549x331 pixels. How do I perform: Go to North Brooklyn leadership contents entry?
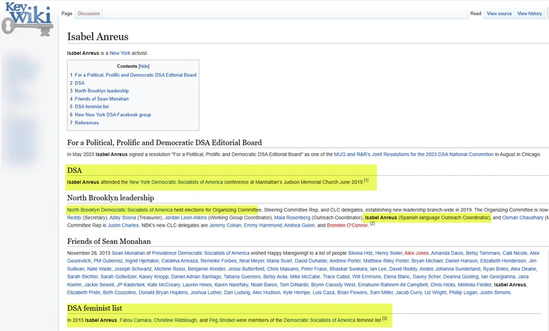[x=102, y=91]
